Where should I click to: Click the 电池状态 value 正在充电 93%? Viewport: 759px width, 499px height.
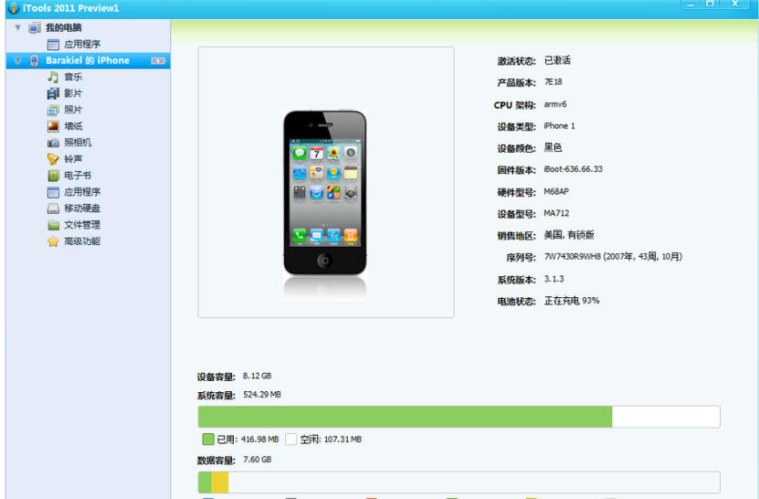coord(572,301)
